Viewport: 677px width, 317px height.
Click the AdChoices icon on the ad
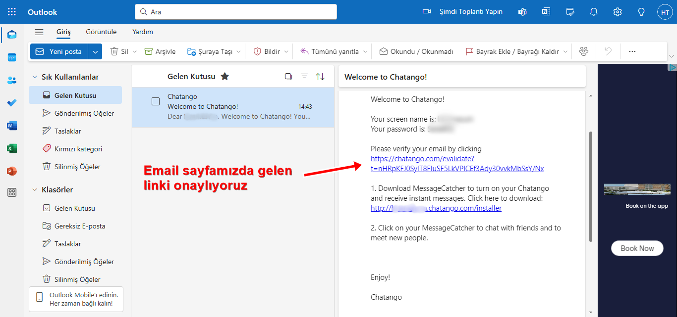[x=672, y=68]
